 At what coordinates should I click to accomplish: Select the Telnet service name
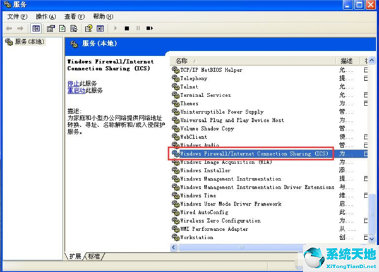pos(189,86)
